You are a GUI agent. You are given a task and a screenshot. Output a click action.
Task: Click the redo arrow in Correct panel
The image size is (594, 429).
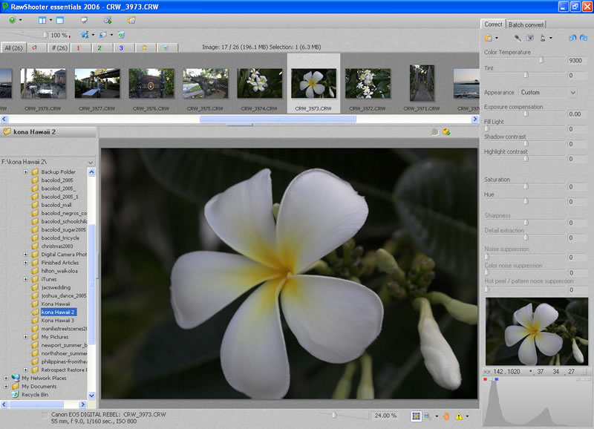pyautogui.click(x=583, y=38)
